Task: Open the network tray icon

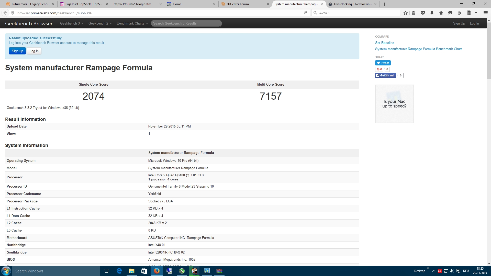Action: [446, 271]
